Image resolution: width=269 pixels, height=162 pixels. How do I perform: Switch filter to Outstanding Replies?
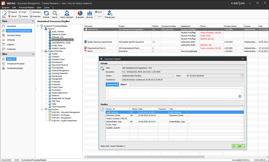point(15,68)
